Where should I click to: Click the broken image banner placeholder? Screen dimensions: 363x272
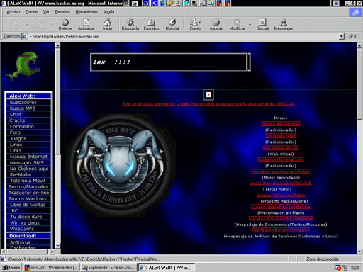click(x=208, y=95)
